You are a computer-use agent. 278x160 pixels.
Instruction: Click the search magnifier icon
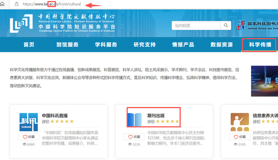click(x=225, y=25)
